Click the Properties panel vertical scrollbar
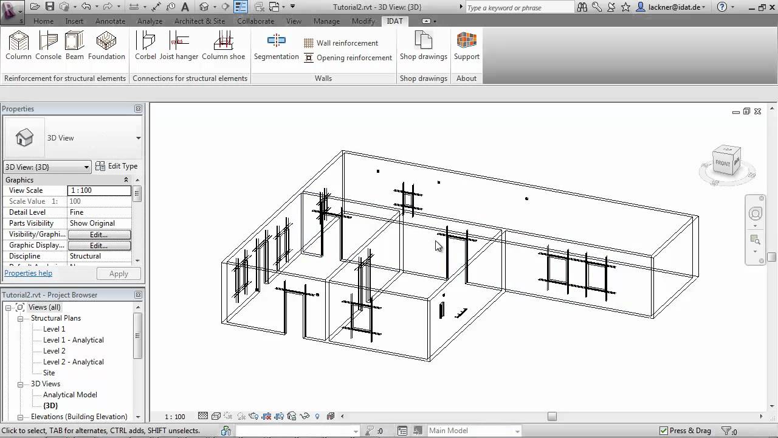 (137, 194)
